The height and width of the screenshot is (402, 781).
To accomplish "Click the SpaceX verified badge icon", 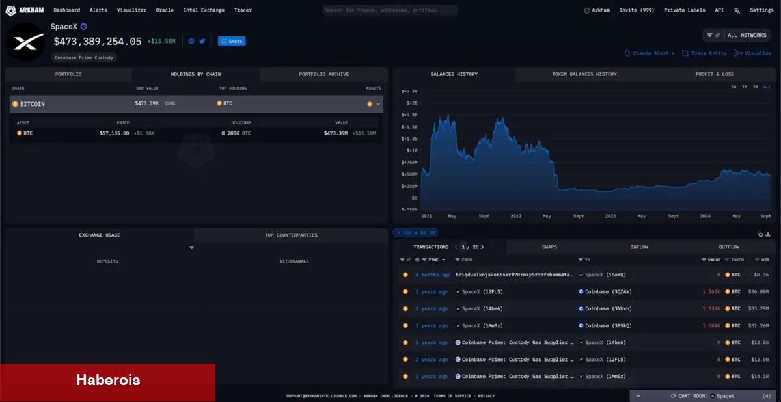I will 83,27.
